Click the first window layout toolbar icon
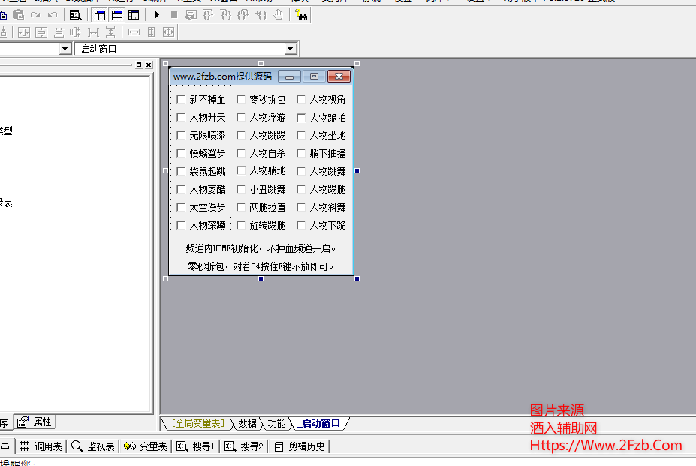 point(100,14)
